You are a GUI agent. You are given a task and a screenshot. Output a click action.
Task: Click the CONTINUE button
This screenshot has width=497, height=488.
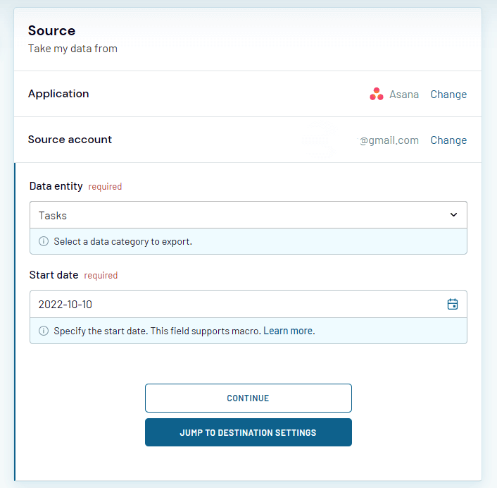(x=249, y=398)
